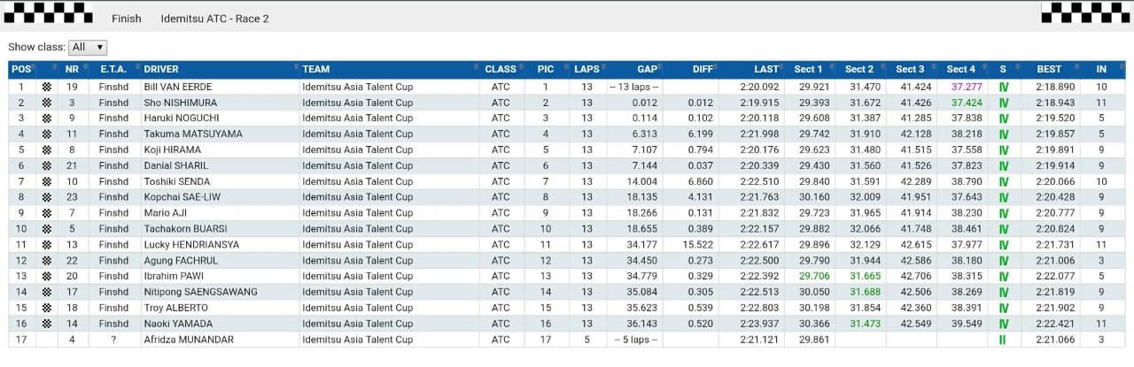Click sector indicator icon for Afridza MUNANDAR
This screenshot has width=1134, height=367.
(x=1004, y=340)
